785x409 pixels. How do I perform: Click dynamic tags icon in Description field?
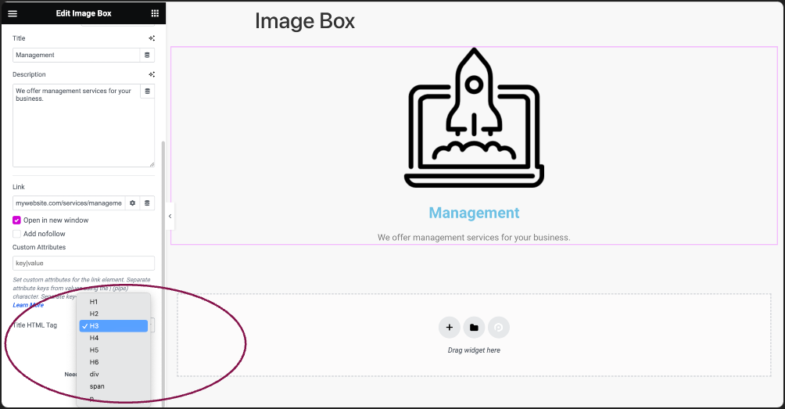pyautogui.click(x=147, y=91)
